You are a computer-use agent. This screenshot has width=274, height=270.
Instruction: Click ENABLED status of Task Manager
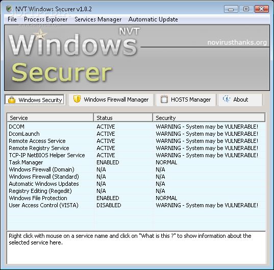coord(108,162)
